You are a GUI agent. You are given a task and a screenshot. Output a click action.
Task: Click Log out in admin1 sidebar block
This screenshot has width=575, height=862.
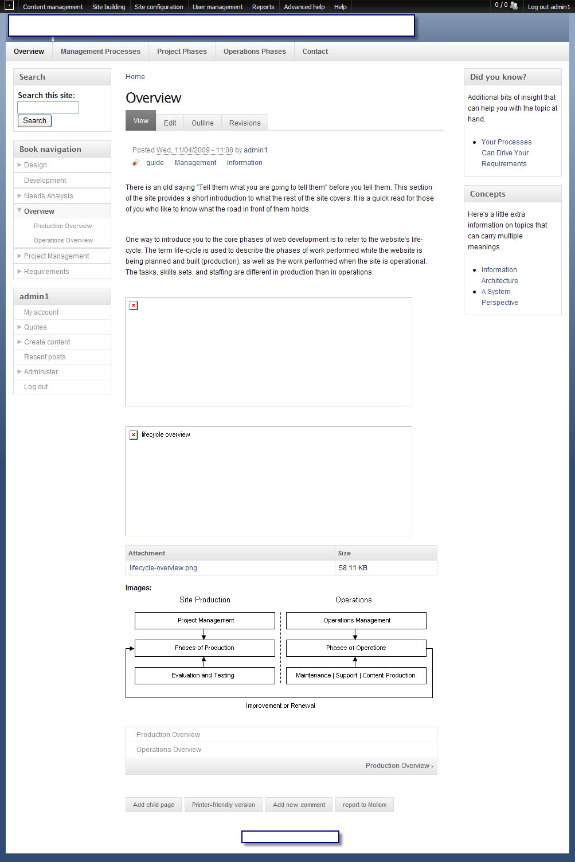pyautogui.click(x=36, y=387)
